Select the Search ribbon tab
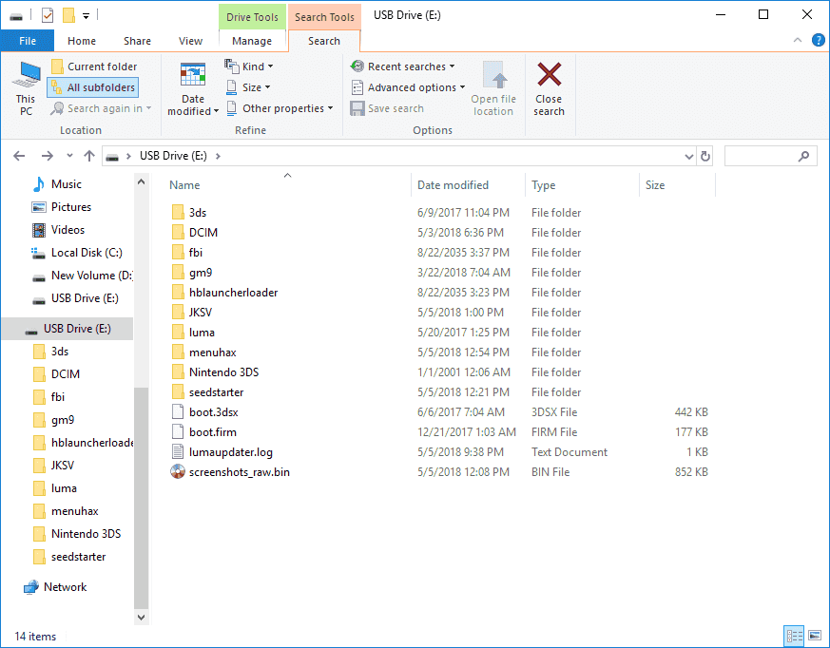This screenshot has width=830, height=648. pos(324,41)
